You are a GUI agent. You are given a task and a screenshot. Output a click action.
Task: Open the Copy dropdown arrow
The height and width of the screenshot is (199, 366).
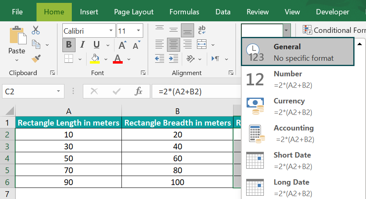coord(47,45)
